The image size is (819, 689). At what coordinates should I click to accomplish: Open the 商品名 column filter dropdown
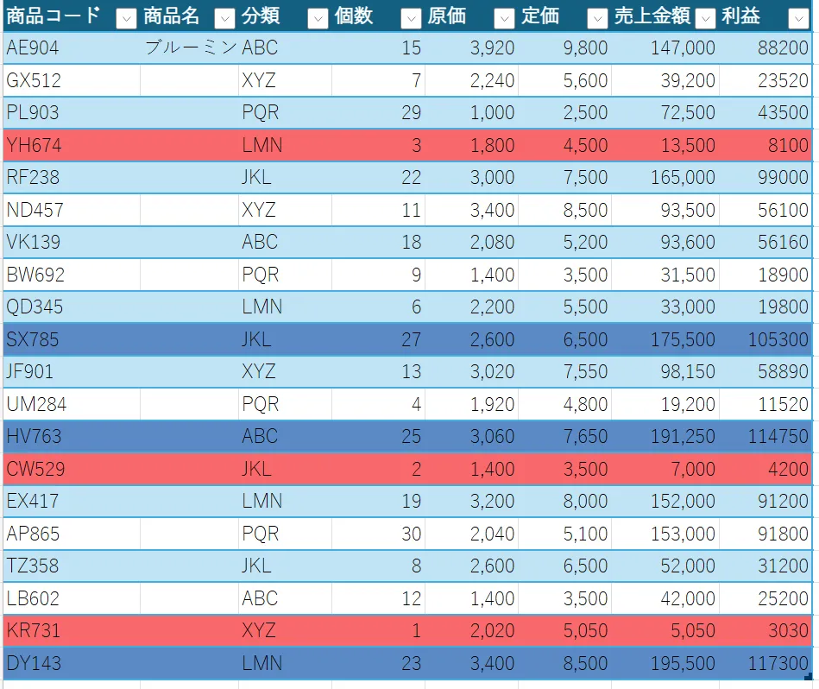[224, 17]
